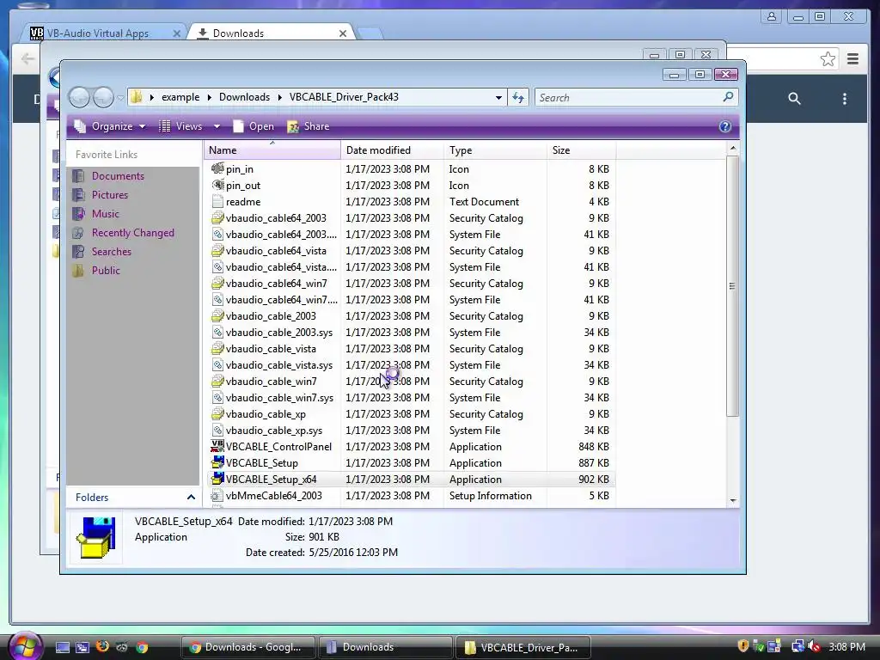Select VBCABLE_ControlPanel application icon
Screen dimensions: 880x660
click(x=217, y=446)
